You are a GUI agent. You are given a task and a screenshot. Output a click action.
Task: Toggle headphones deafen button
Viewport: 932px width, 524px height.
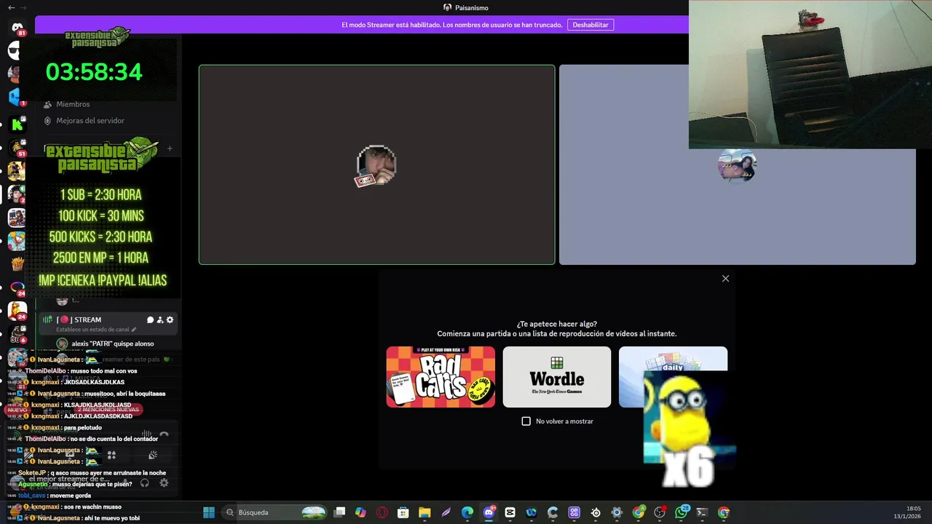[145, 483]
